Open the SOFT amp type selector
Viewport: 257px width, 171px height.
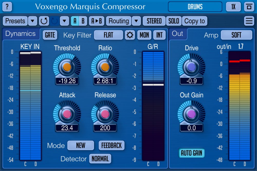point(236,35)
